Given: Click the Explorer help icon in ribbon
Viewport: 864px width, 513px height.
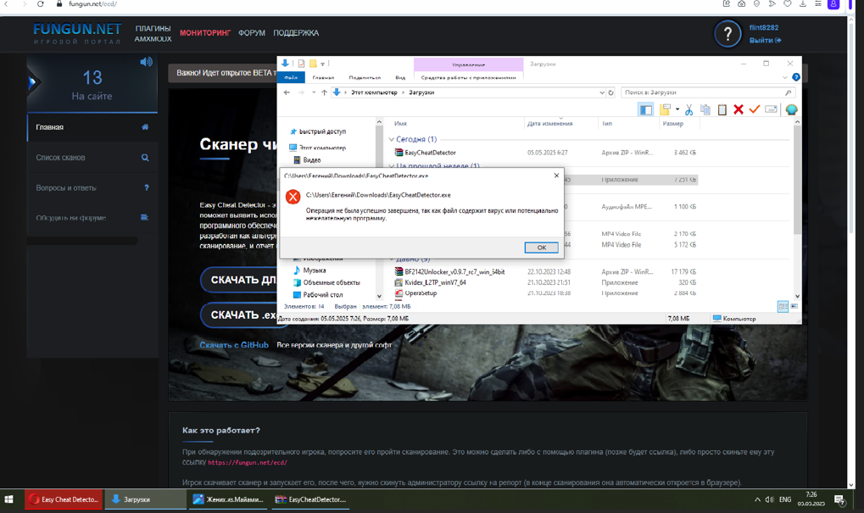Looking at the screenshot, I should [795, 77].
